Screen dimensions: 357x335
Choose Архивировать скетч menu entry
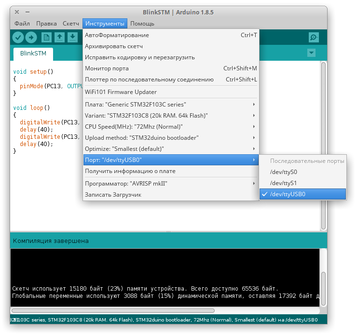click(x=171, y=46)
